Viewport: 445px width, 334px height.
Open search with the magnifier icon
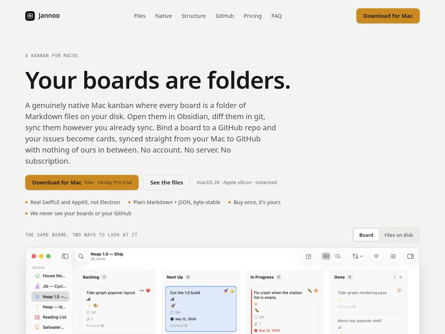[81, 256]
